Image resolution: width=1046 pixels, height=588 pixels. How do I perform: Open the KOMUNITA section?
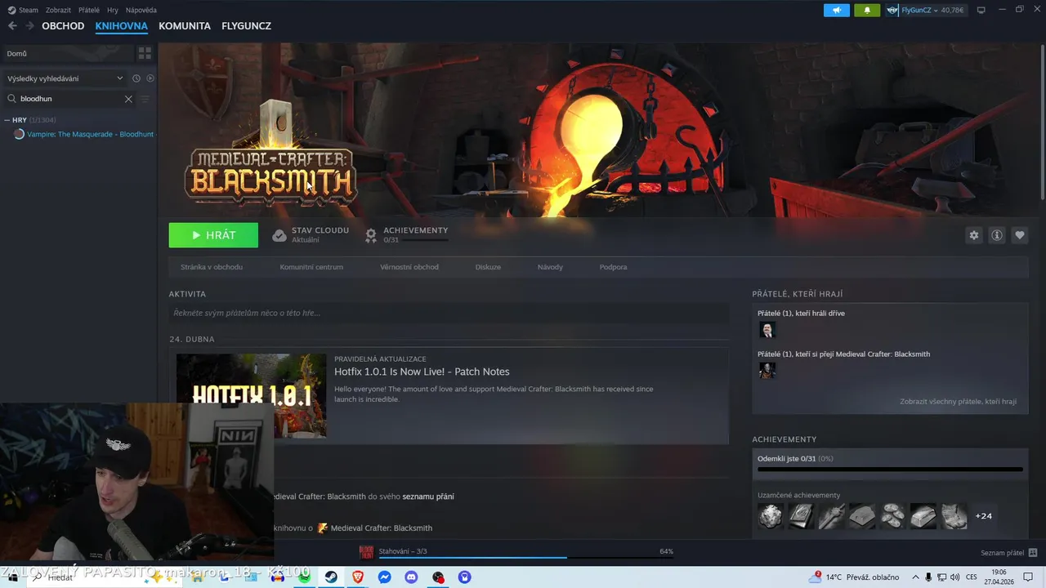pos(185,26)
